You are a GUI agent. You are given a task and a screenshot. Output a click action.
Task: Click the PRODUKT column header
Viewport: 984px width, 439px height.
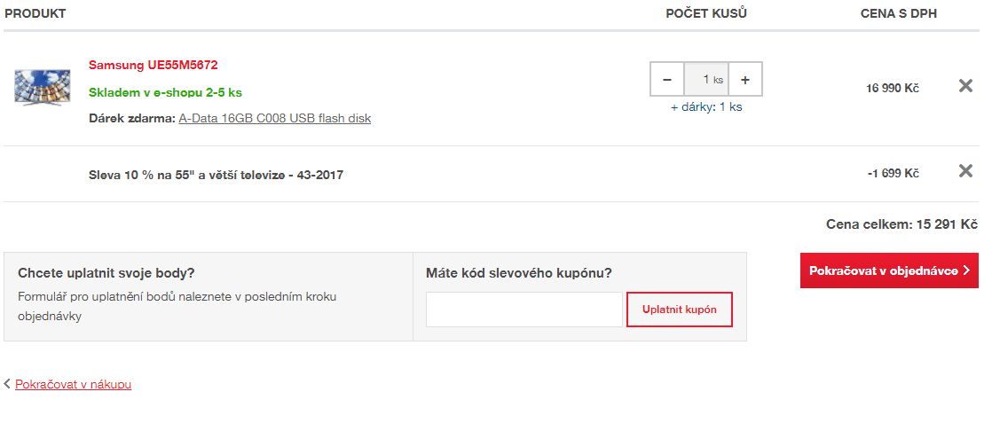(x=35, y=14)
